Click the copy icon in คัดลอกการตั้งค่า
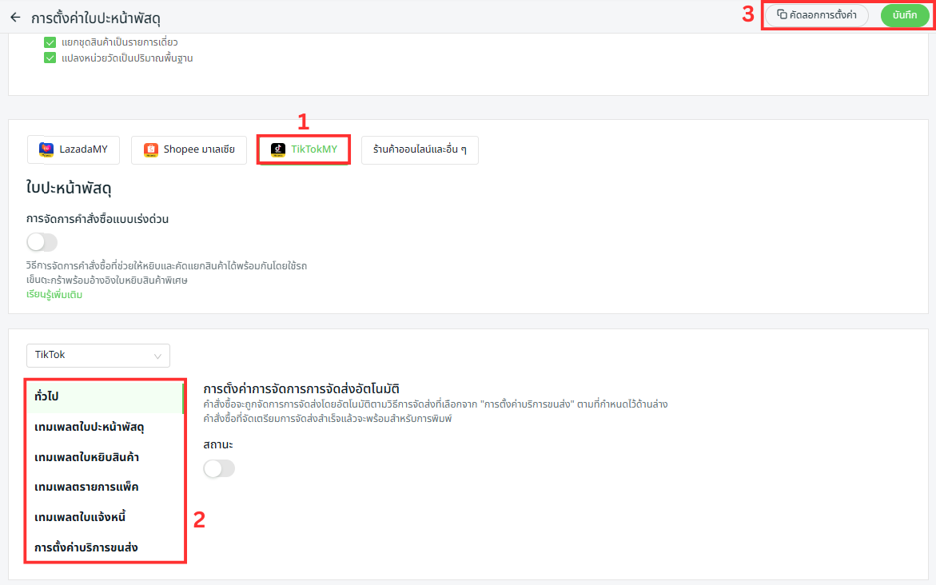The image size is (936, 585). (x=782, y=15)
